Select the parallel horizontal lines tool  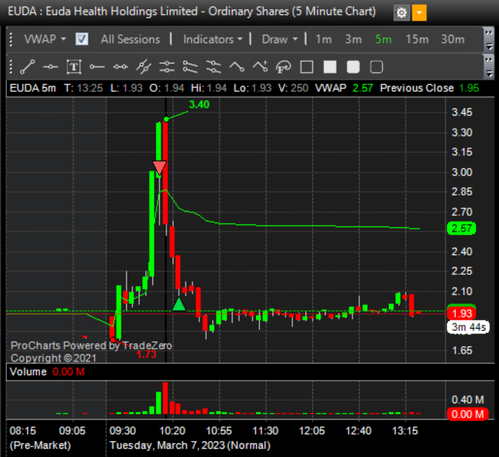coord(167,66)
